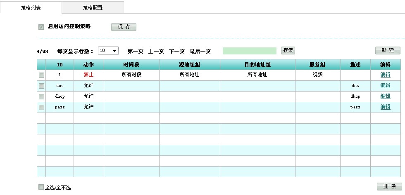Mark the pass policy row checkbox
This screenshot has width=405, height=195.
point(41,107)
